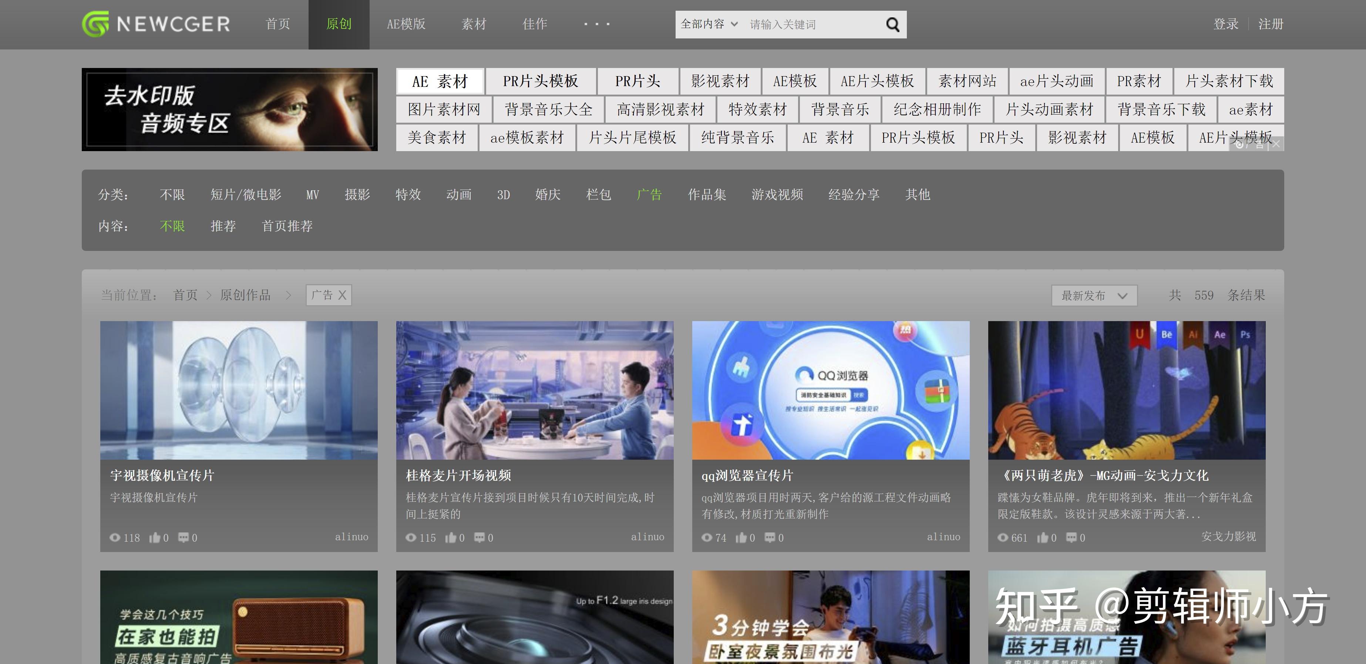Go to the 首页 navigation tab
The height and width of the screenshot is (664, 1366).
tap(278, 24)
